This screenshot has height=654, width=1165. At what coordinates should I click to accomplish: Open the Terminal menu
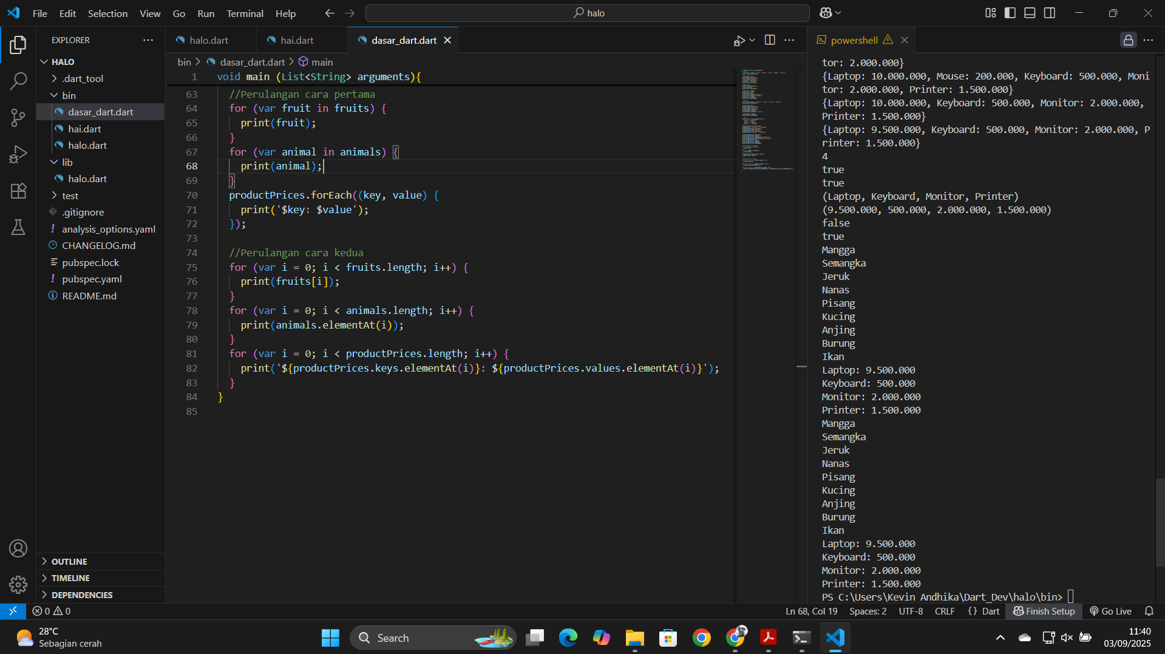[x=245, y=13]
